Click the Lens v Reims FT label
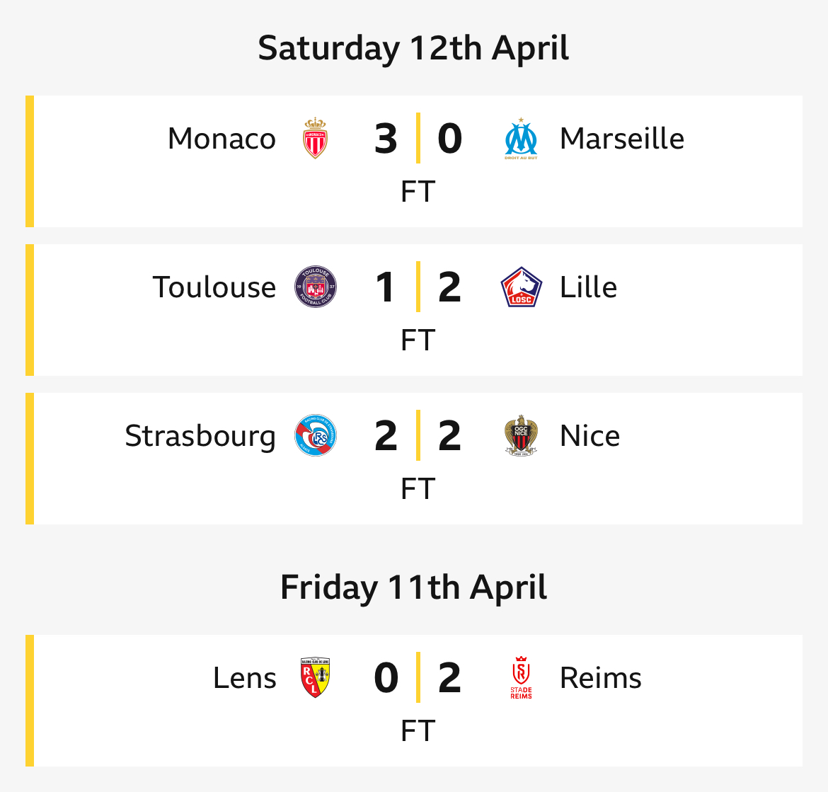Screen dimensions: 828x792 pyautogui.click(x=418, y=730)
